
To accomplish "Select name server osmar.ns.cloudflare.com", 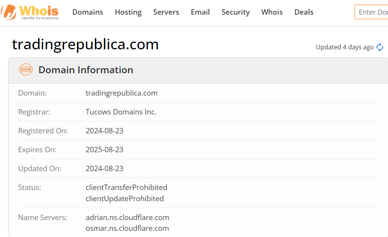I will point(127,229).
